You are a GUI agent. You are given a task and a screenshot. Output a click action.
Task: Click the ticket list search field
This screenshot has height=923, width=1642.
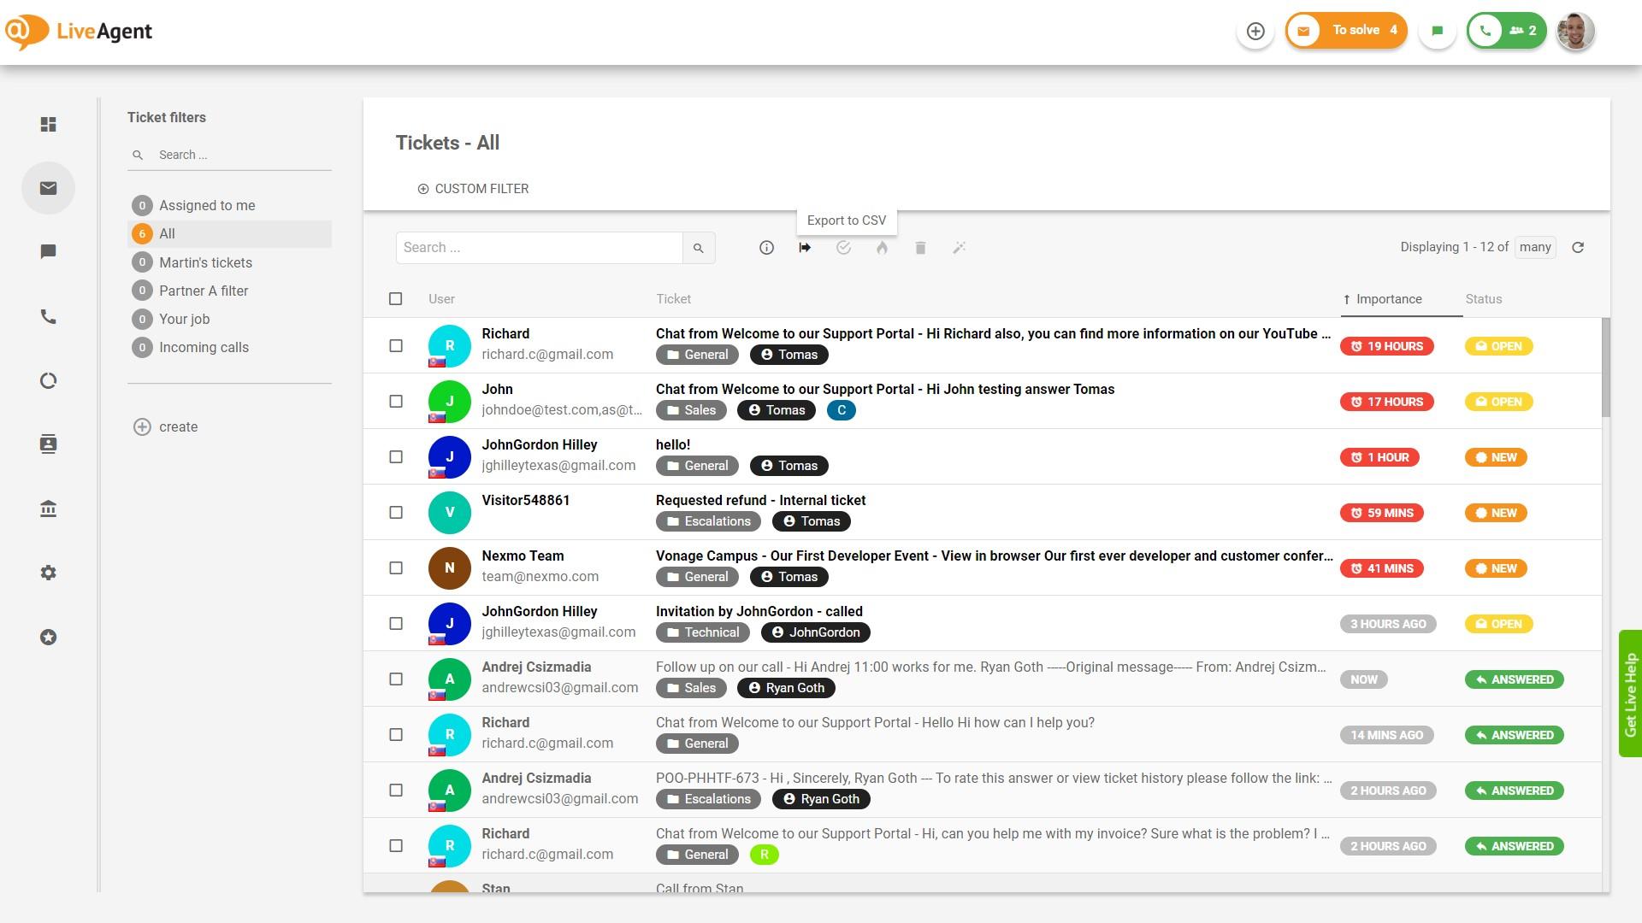coord(539,248)
